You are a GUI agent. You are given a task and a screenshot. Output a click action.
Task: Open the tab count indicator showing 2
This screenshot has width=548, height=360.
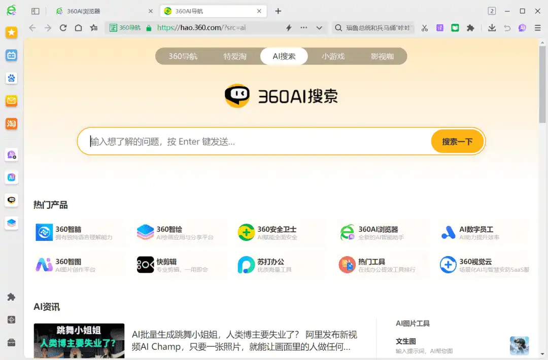pyautogui.click(x=492, y=11)
